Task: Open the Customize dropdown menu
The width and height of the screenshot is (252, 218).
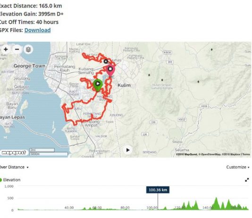Action: 238,167
